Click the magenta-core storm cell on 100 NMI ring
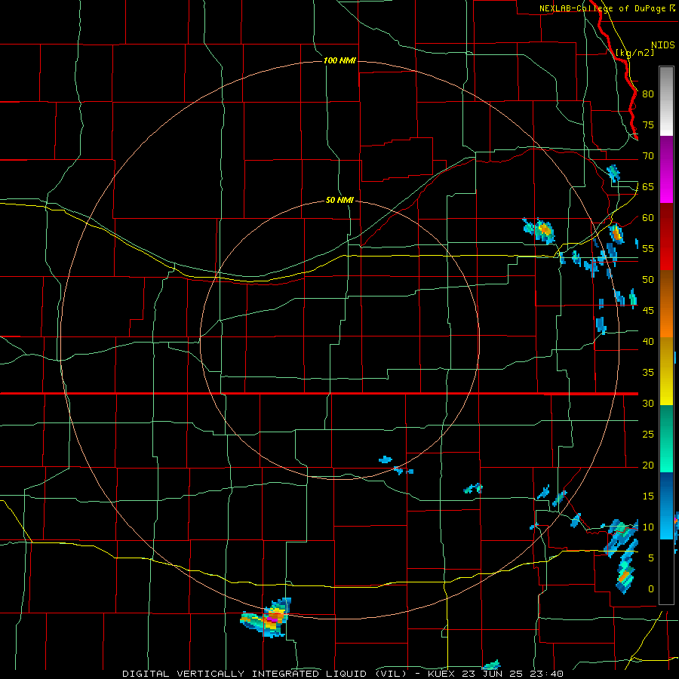The image size is (679, 679). click(266, 617)
